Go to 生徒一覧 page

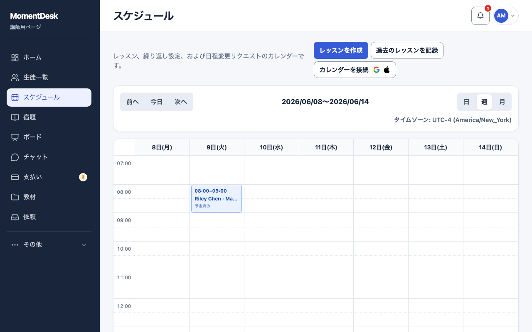(x=49, y=78)
